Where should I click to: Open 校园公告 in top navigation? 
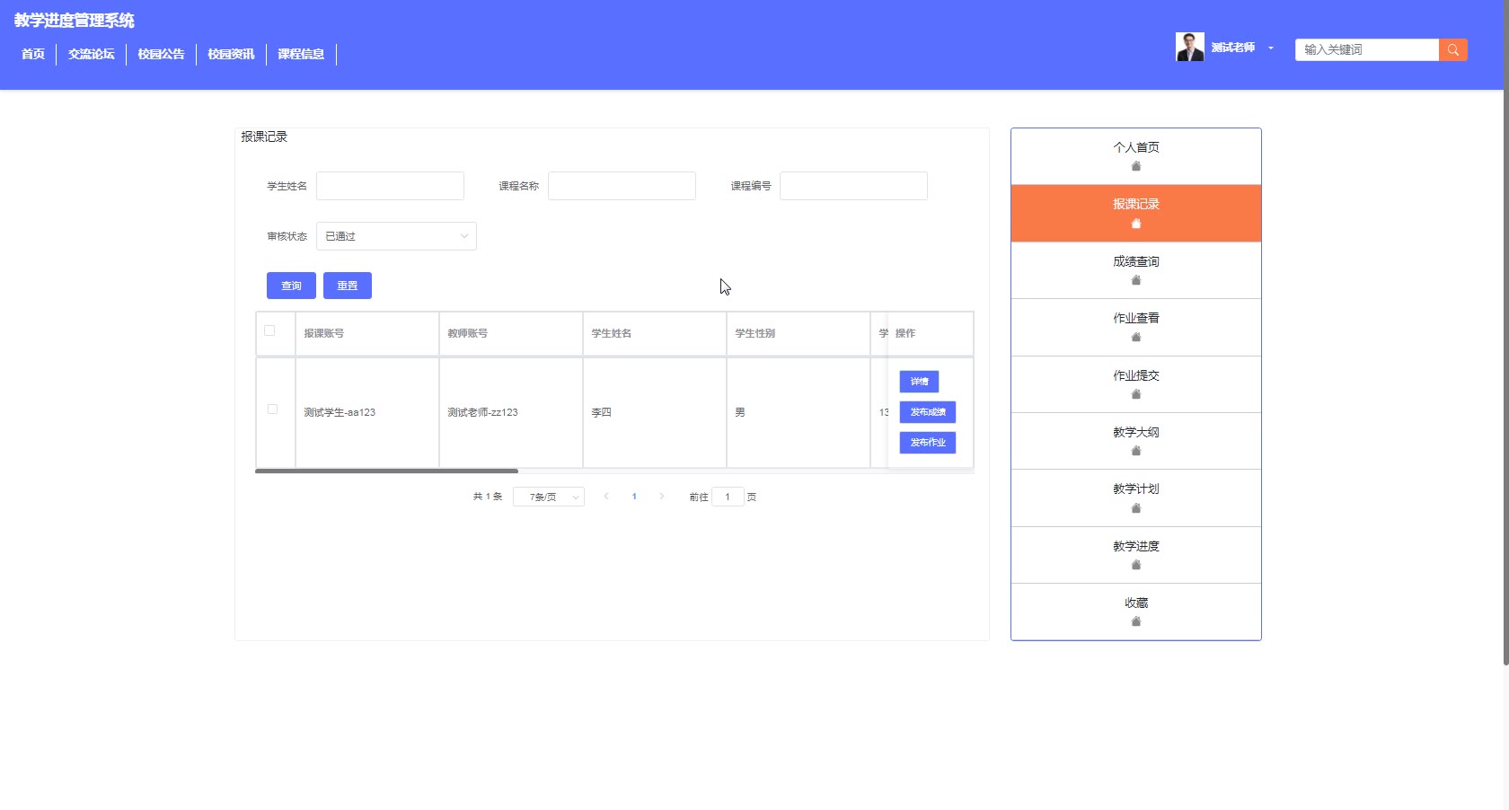click(162, 54)
